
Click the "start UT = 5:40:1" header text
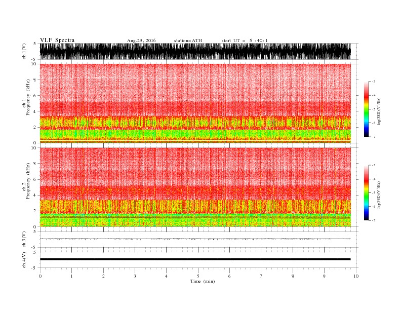[x=245, y=41]
